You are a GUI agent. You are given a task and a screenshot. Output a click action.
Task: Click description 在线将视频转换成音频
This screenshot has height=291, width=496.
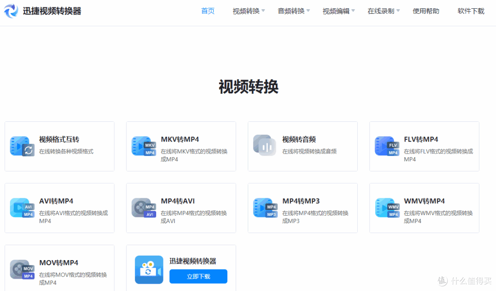pos(310,151)
